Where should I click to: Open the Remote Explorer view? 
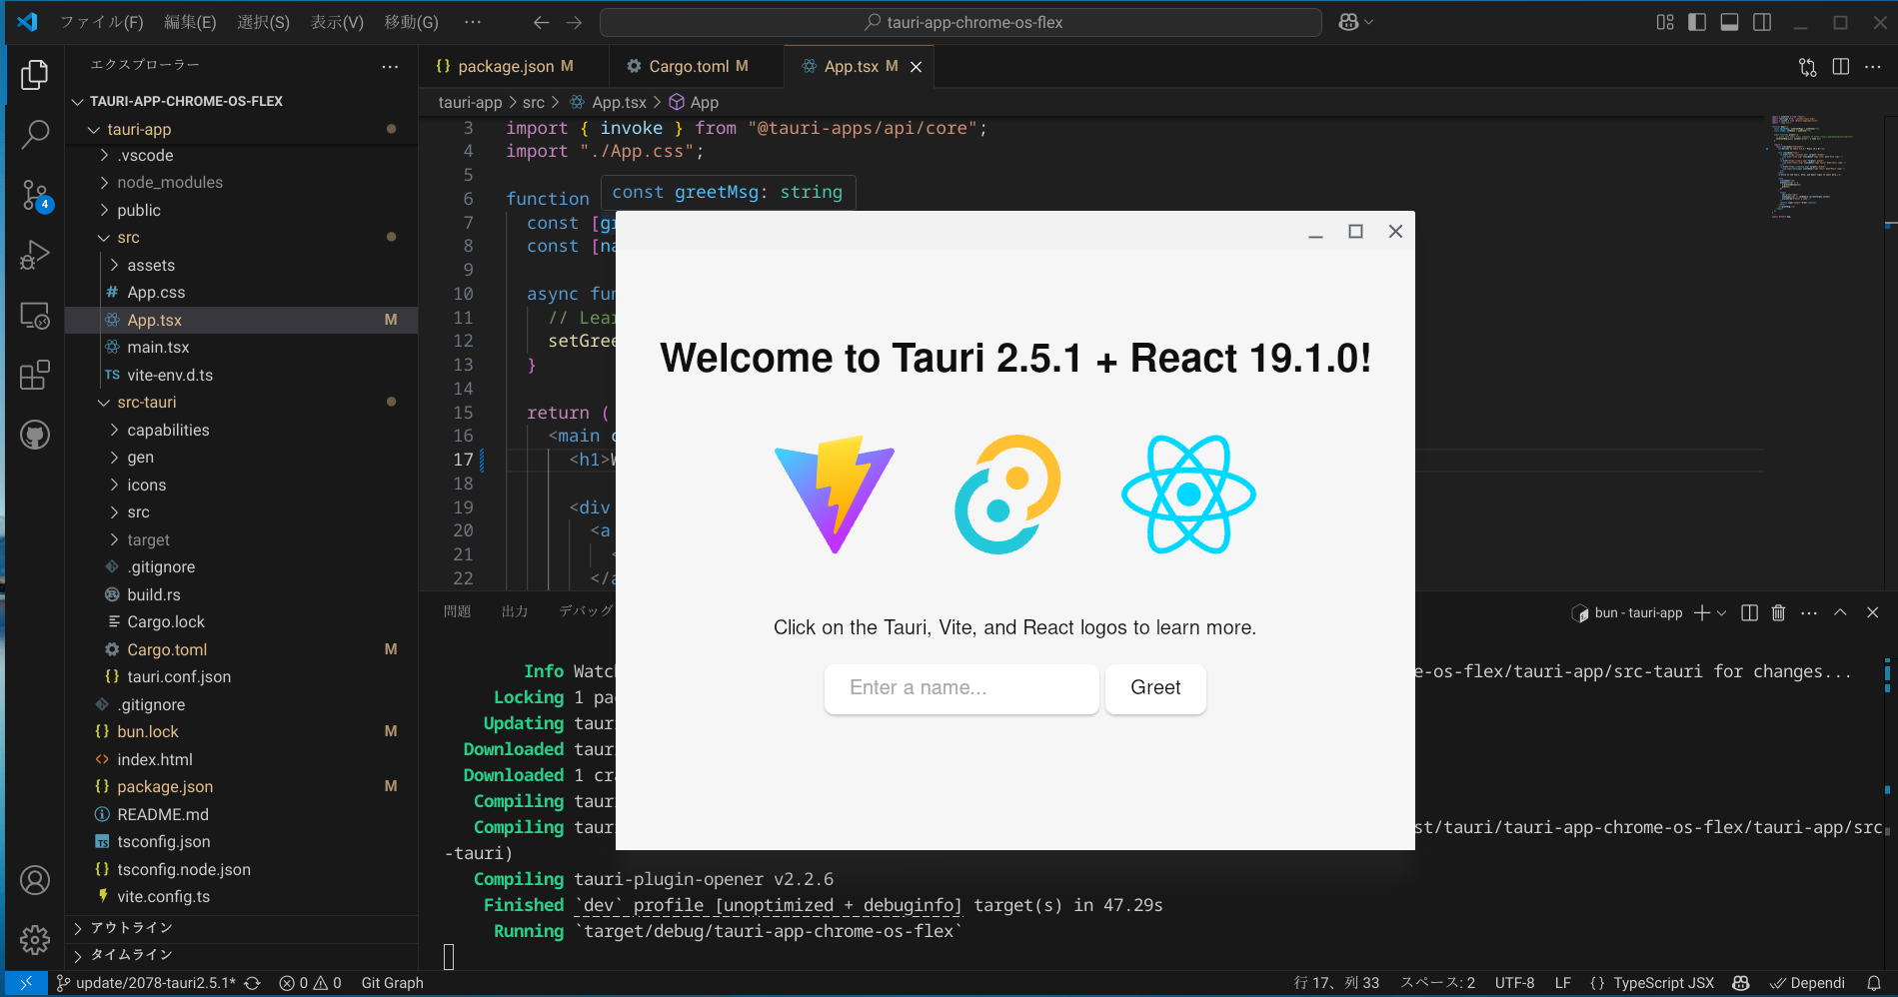36,315
